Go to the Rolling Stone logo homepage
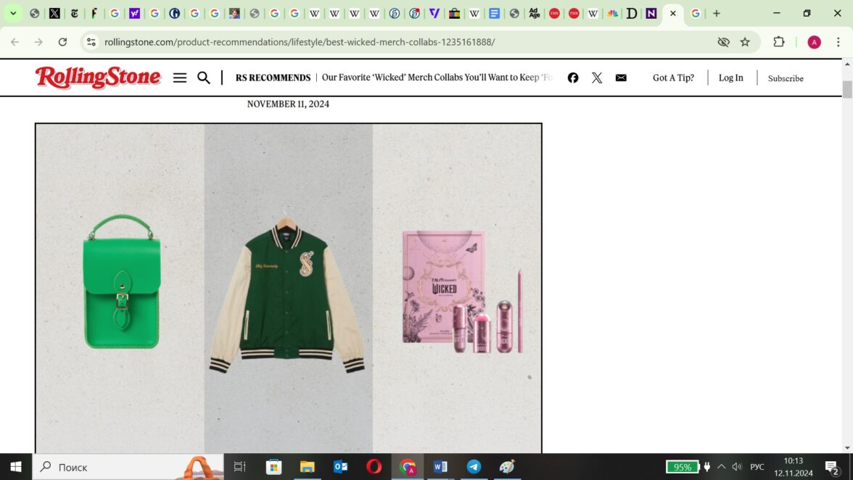 pyautogui.click(x=98, y=77)
